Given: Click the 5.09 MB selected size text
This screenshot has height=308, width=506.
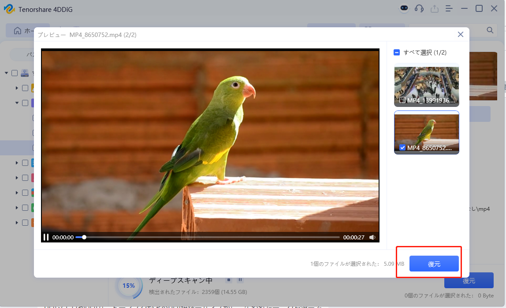Looking at the screenshot, I should click(394, 264).
